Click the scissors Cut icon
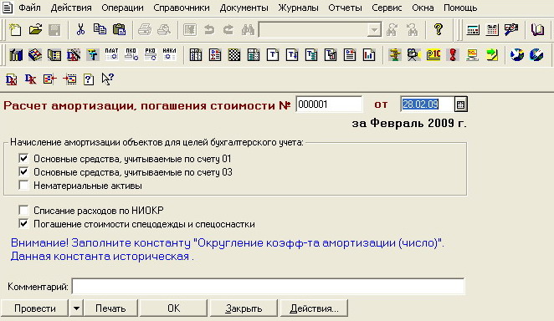The image size is (554, 321). coord(80,29)
